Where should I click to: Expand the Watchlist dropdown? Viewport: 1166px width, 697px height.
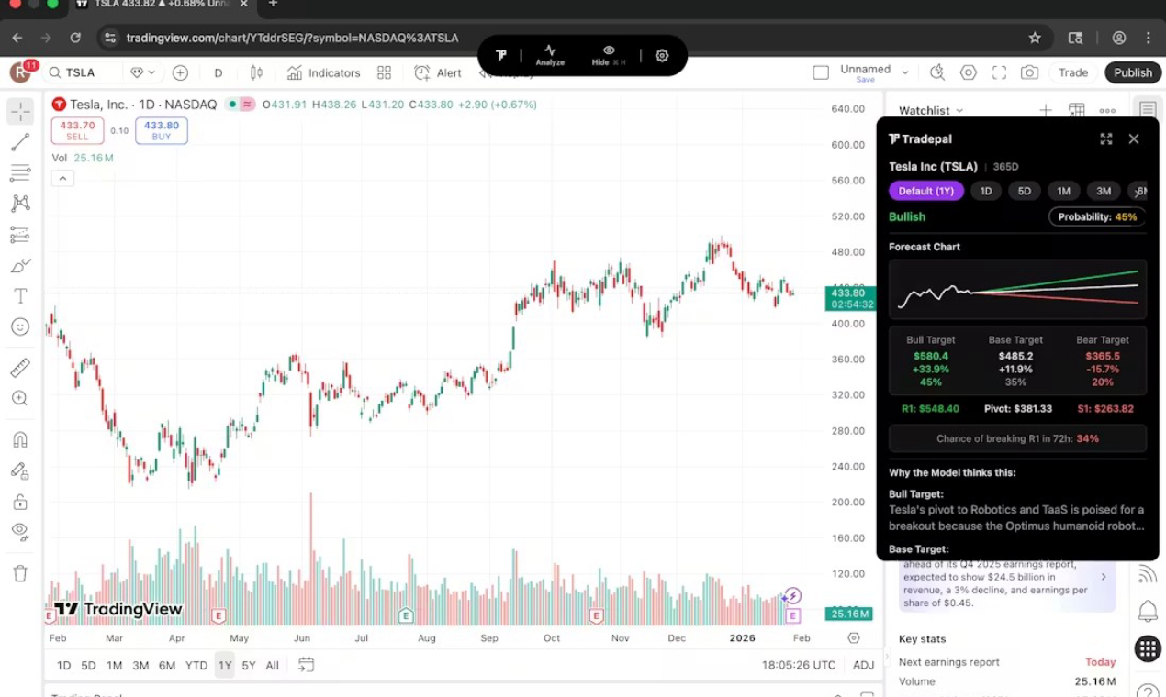(x=959, y=110)
